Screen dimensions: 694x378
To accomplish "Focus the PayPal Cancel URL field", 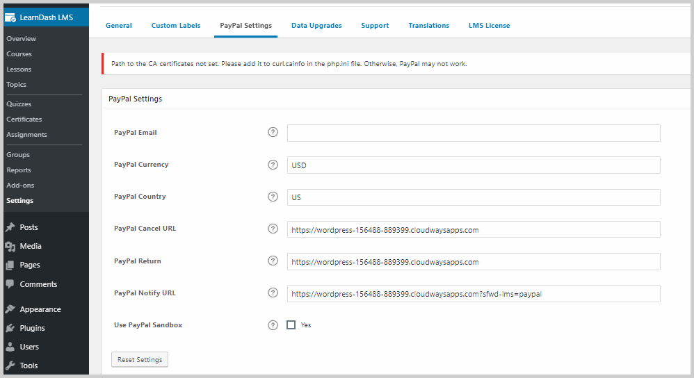I will coord(474,229).
